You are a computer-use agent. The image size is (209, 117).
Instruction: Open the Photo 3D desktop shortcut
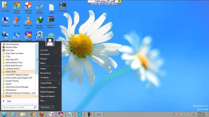point(40,36)
